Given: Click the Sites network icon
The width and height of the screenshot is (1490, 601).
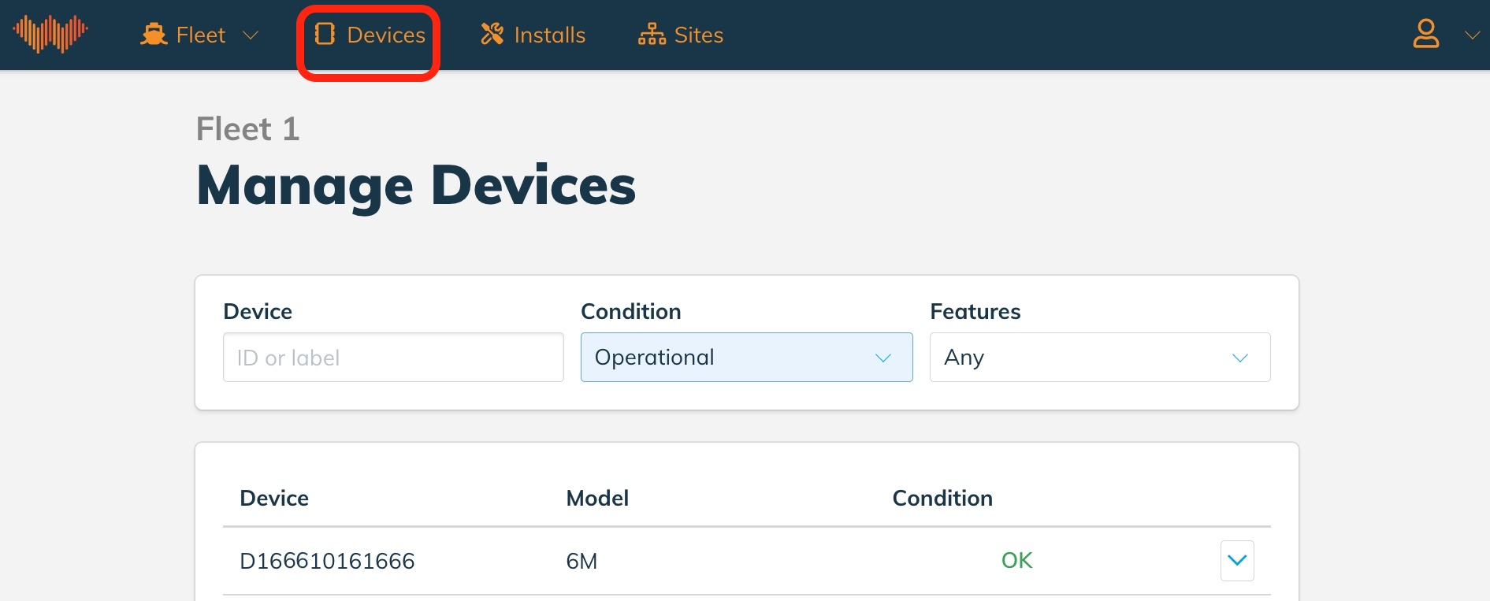Looking at the screenshot, I should pyautogui.click(x=652, y=35).
